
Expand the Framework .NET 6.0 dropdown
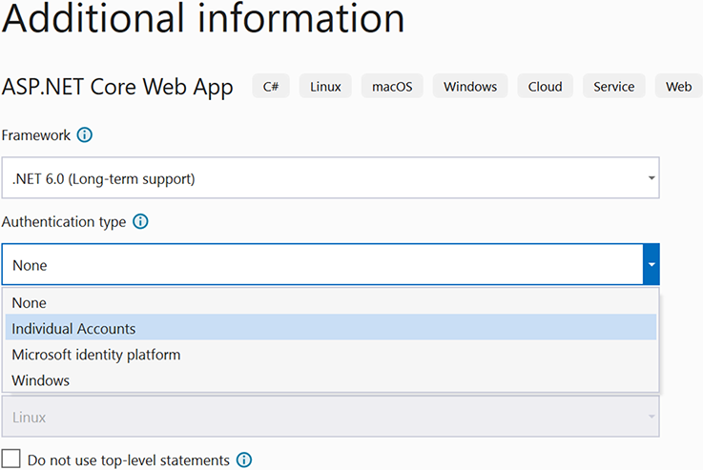pos(330,178)
